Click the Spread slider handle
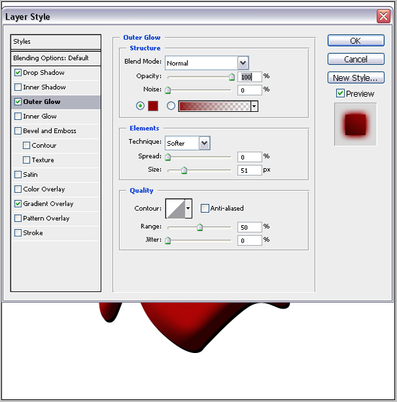 pyautogui.click(x=168, y=157)
